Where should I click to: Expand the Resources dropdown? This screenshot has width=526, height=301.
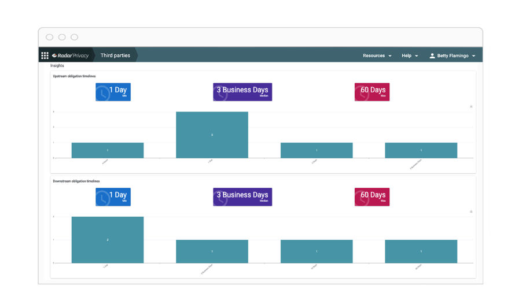coord(377,56)
